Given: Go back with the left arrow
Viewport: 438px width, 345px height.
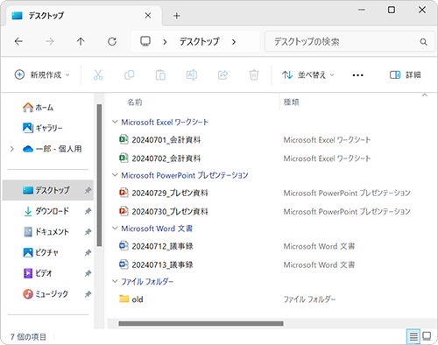Looking at the screenshot, I should point(18,41).
